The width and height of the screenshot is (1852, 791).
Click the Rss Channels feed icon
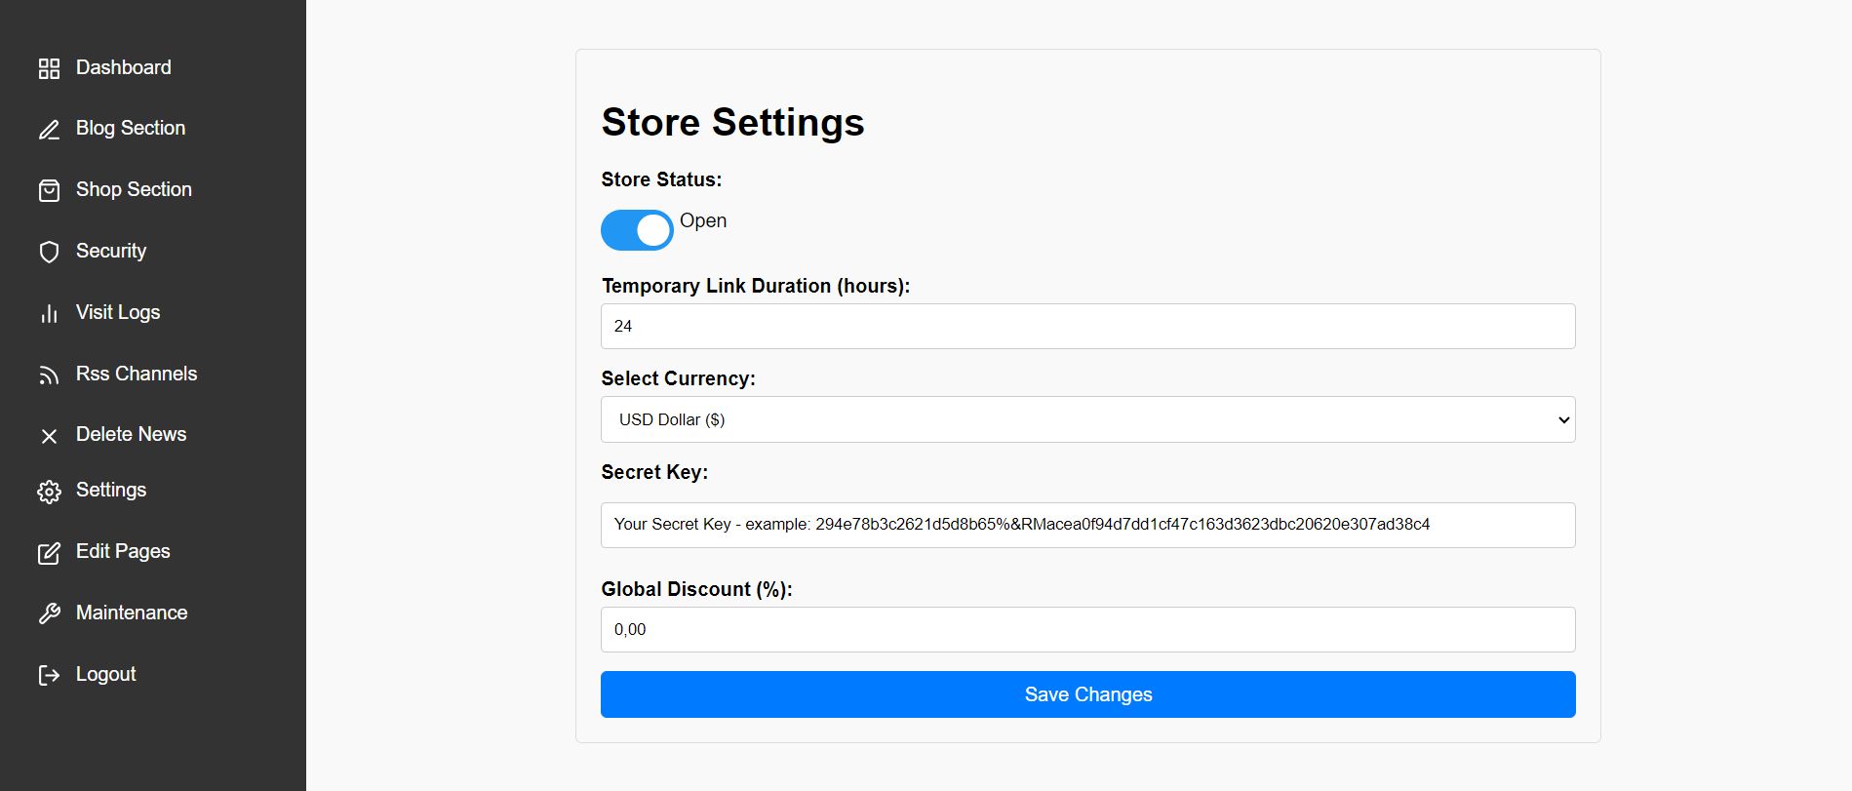pyautogui.click(x=49, y=376)
